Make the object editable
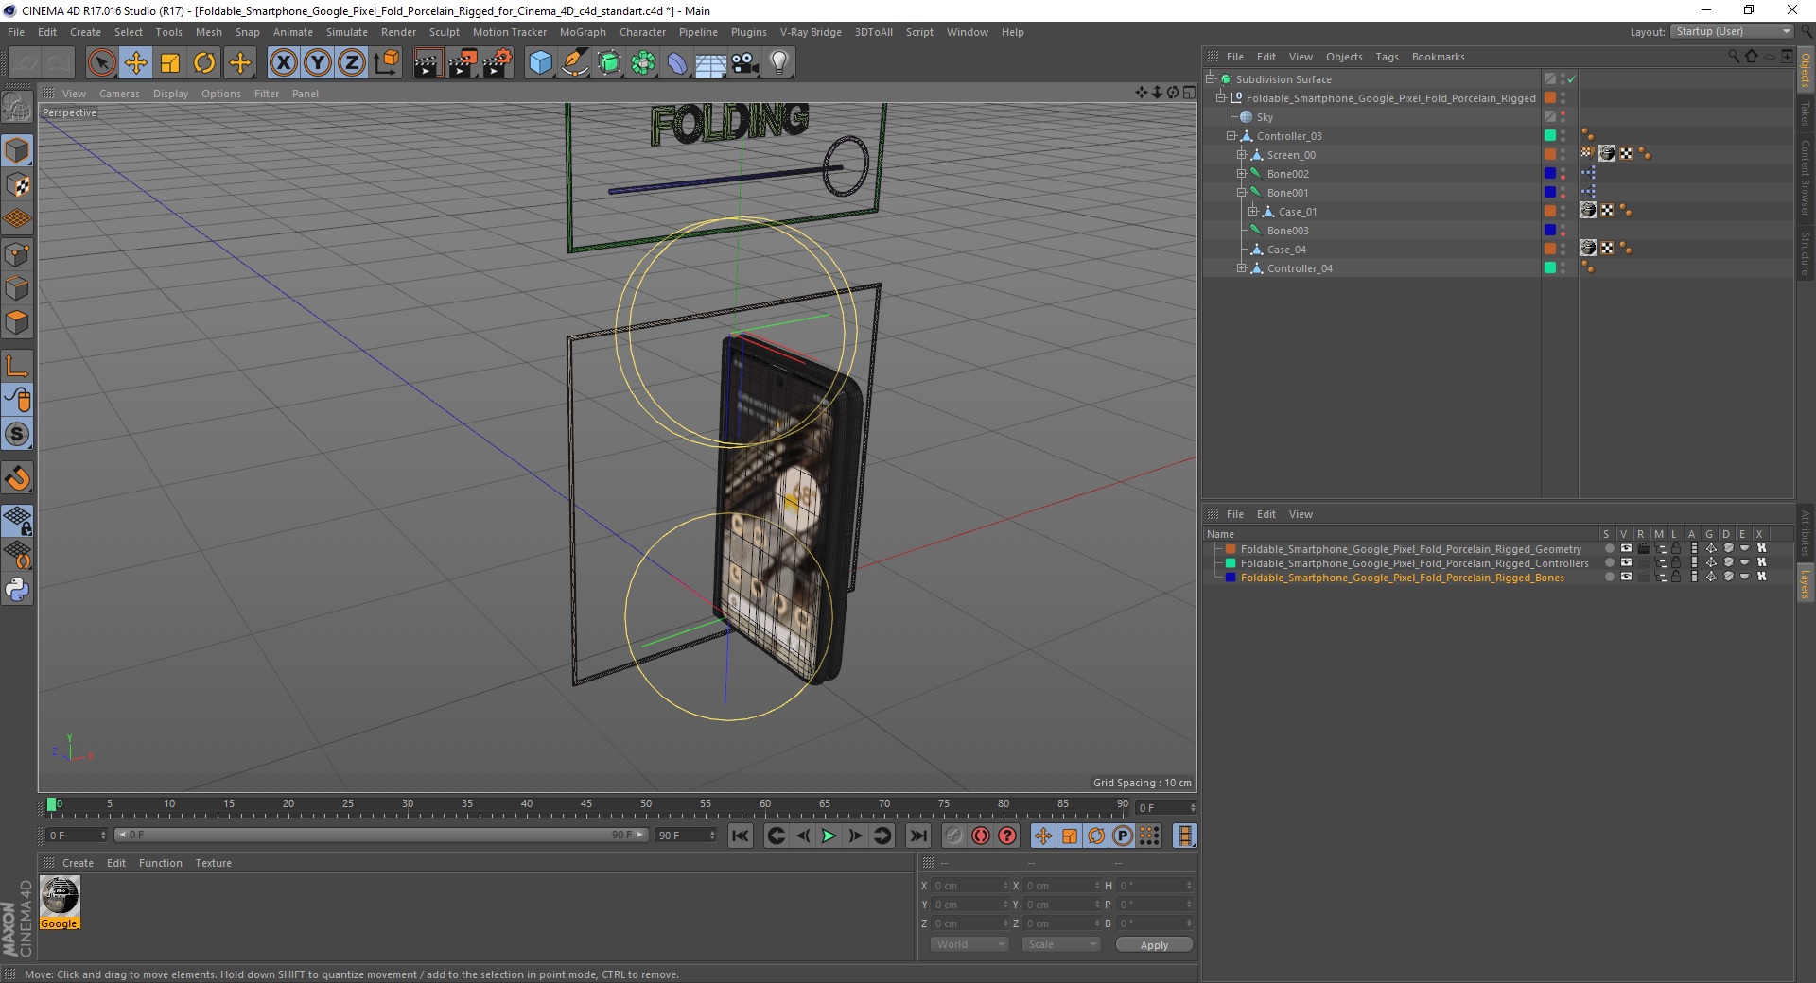 click(x=17, y=109)
